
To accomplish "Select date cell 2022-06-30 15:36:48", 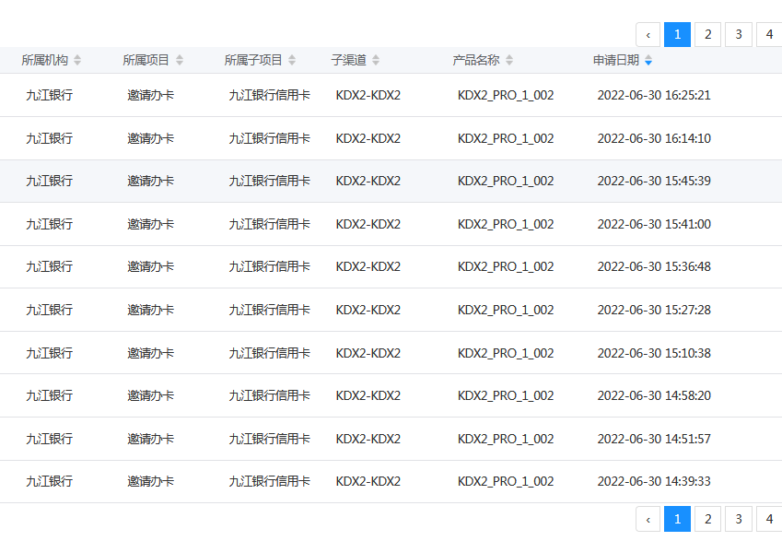I will (654, 266).
